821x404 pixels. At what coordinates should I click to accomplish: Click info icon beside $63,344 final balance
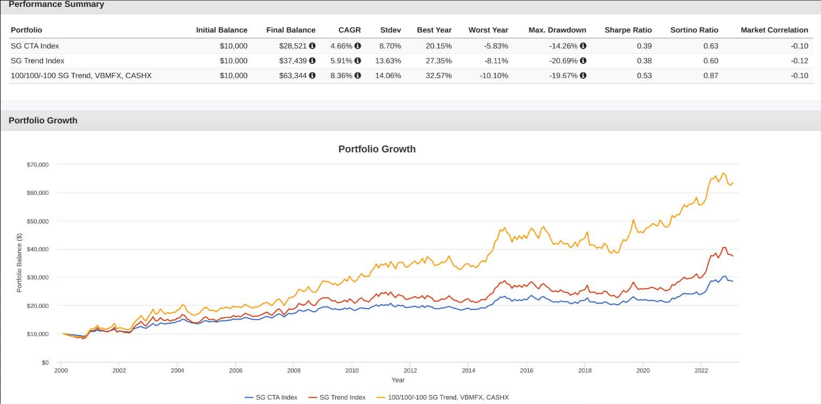[312, 76]
